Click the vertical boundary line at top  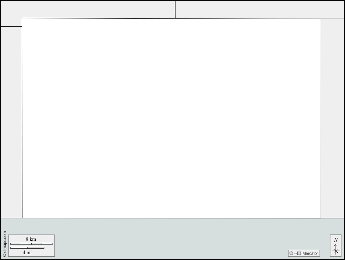(x=175, y=9)
